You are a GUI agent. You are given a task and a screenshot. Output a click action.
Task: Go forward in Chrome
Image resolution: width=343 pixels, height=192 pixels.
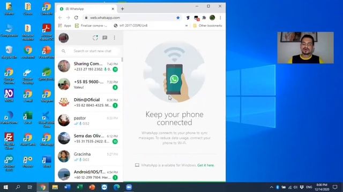(68, 18)
